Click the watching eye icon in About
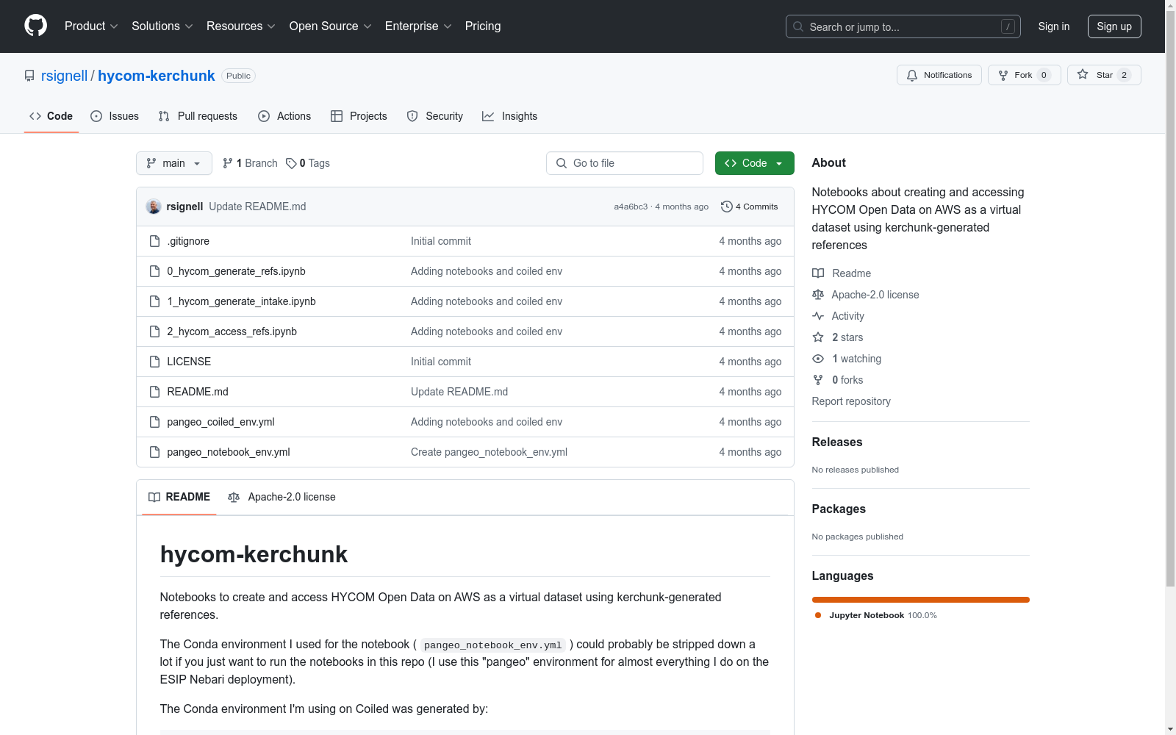The width and height of the screenshot is (1176, 735). (818, 359)
